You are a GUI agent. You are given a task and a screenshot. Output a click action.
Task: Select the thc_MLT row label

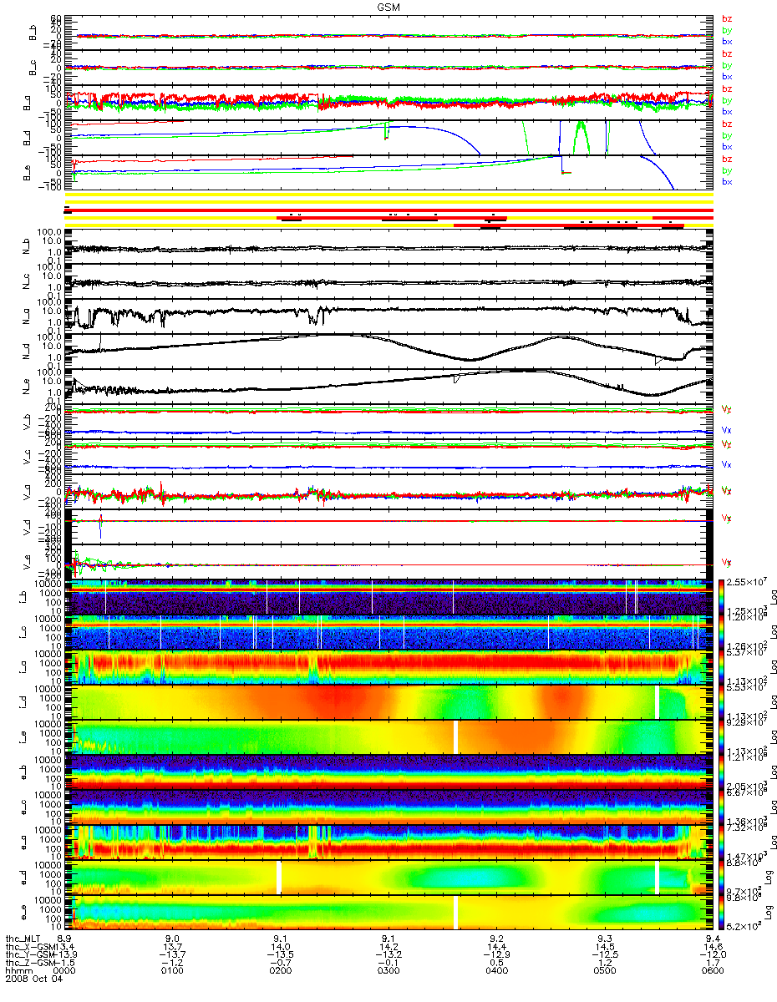point(24,938)
